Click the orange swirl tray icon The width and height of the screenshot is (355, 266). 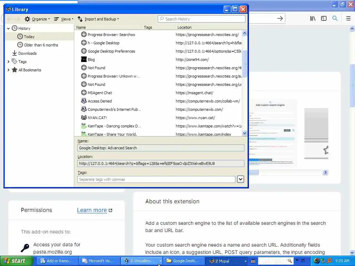[x=317, y=261]
